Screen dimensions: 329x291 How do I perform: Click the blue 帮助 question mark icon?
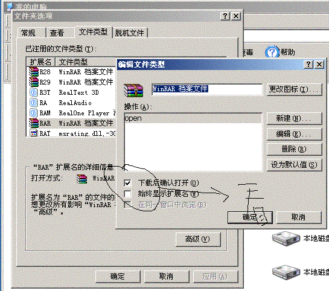(x=272, y=52)
